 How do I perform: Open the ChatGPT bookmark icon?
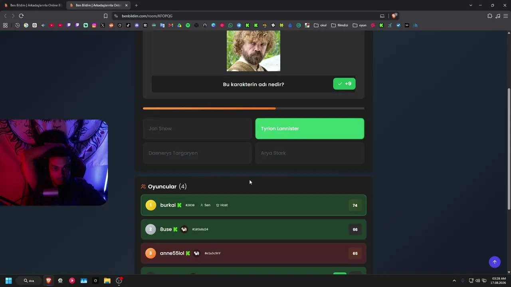35,25
